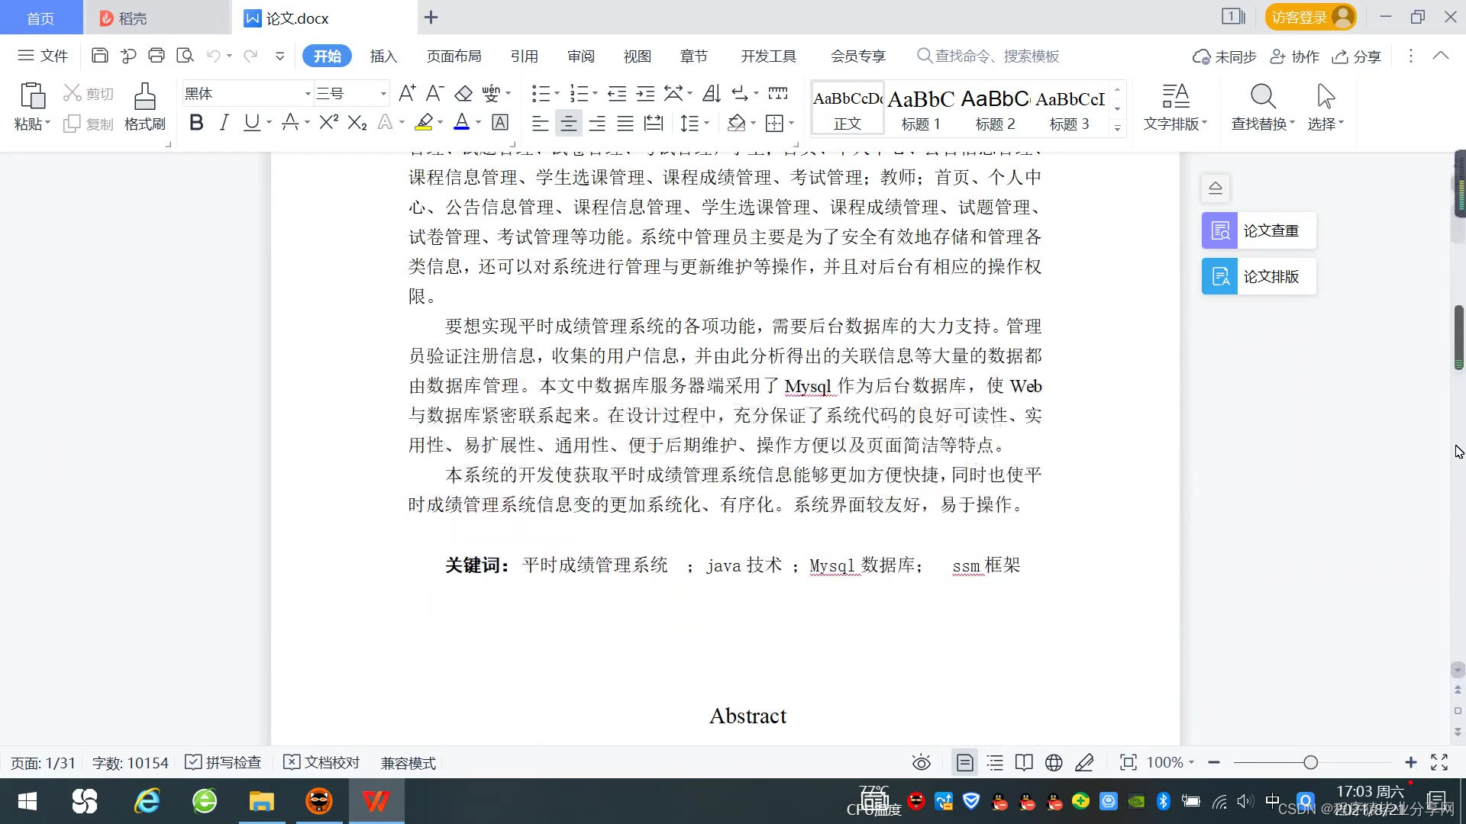Apply superscript X² formatting
Viewport: 1466px width, 824px height.
tap(329, 122)
